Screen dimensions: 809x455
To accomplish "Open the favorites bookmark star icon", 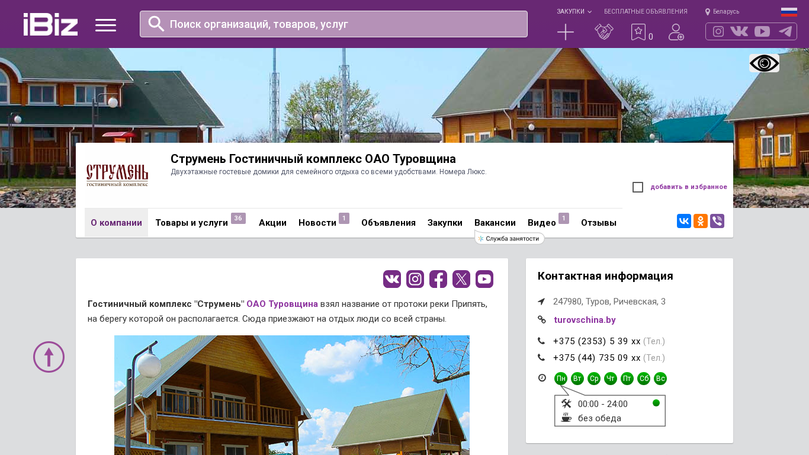I will tap(638, 32).
